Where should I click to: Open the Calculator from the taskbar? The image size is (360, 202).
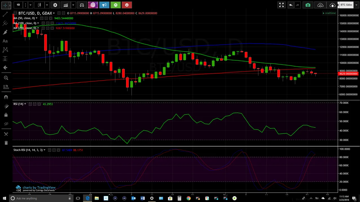(179, 198)
